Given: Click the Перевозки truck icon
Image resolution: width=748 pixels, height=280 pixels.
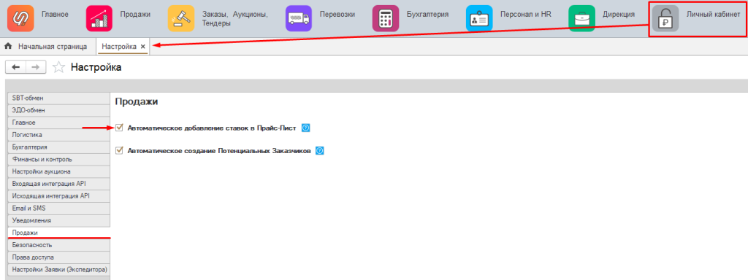Looking at the screenshot, I should (299, 18).
